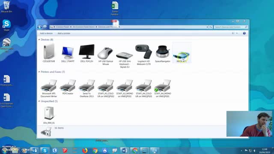Click the Search Devices and Printers field
Image resolution: width=274 pixels, height=154 pixels.
pos(230,27)
